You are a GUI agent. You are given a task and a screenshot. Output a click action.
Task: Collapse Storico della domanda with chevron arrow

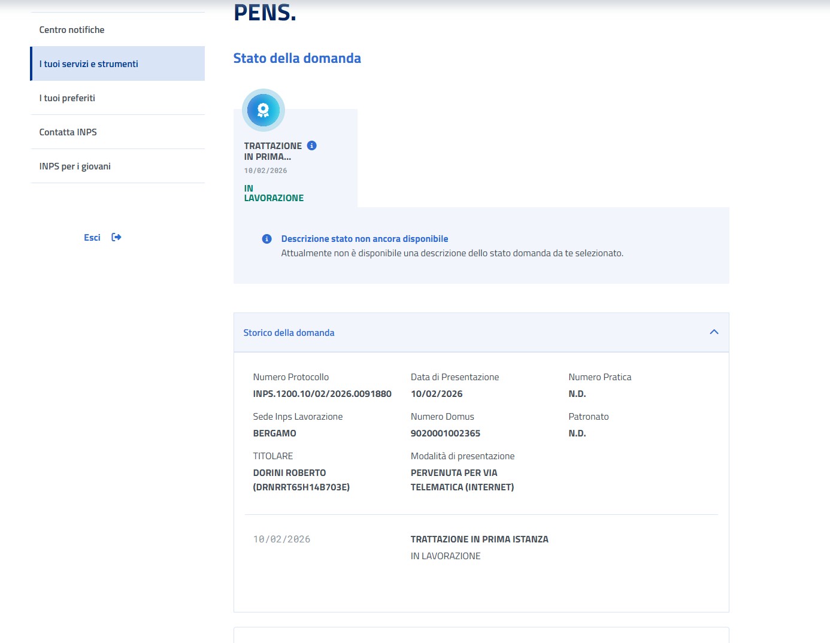click(x=714, y=332)
